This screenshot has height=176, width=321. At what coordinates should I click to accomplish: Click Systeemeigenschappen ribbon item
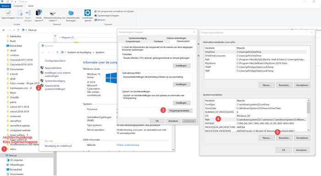[x=107, y=16]
